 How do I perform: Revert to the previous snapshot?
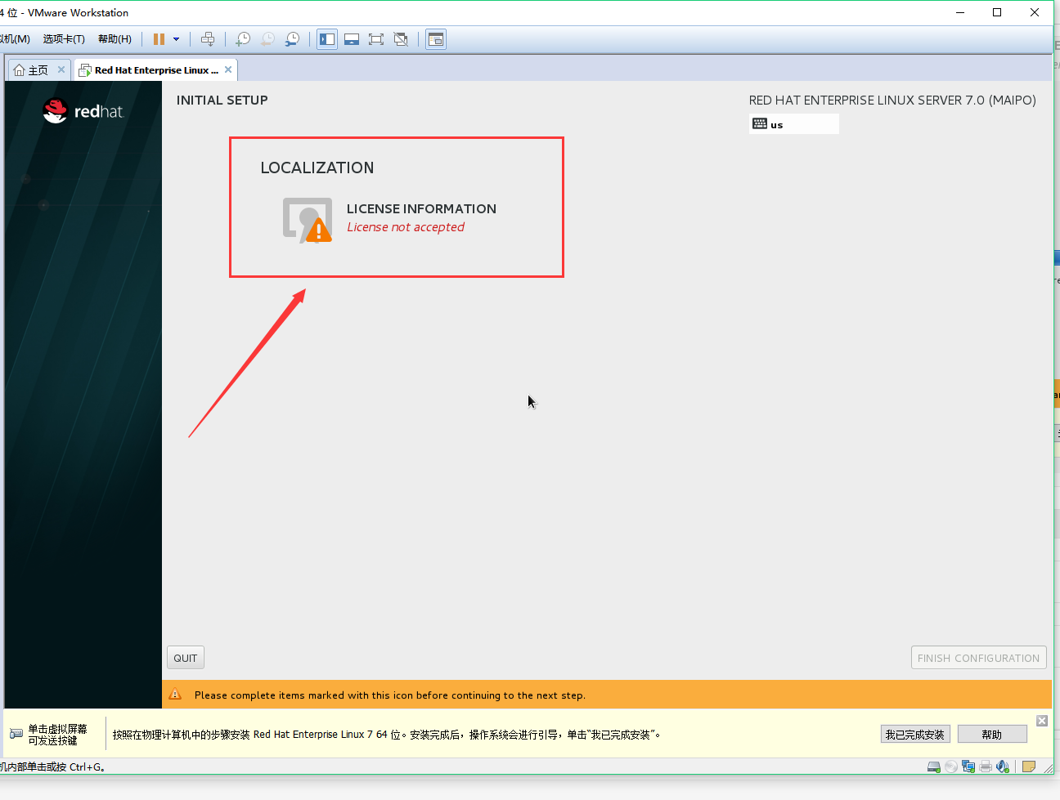(267, 39)
